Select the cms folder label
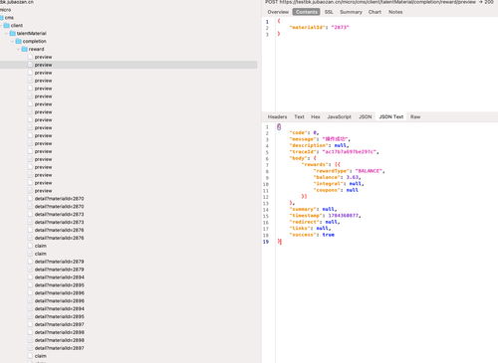 point(9,18)
